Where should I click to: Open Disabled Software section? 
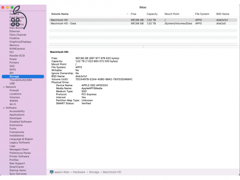coord(21,121)
